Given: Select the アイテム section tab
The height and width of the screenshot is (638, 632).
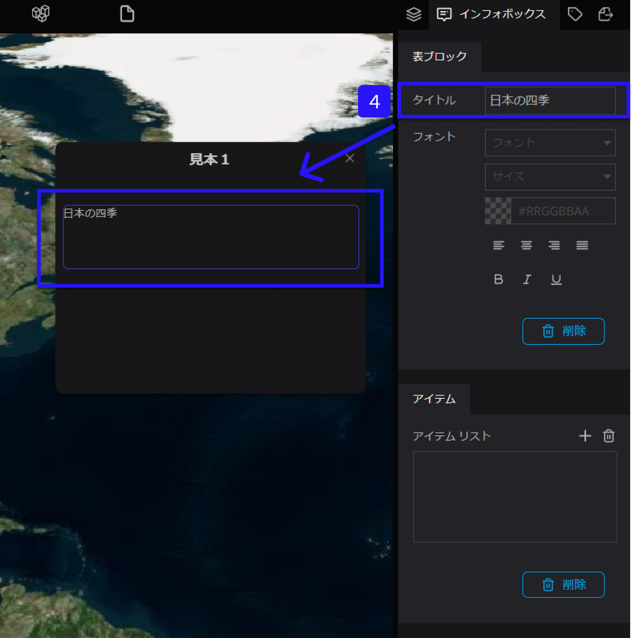Looking at the screenshot, I should point(434,399).
